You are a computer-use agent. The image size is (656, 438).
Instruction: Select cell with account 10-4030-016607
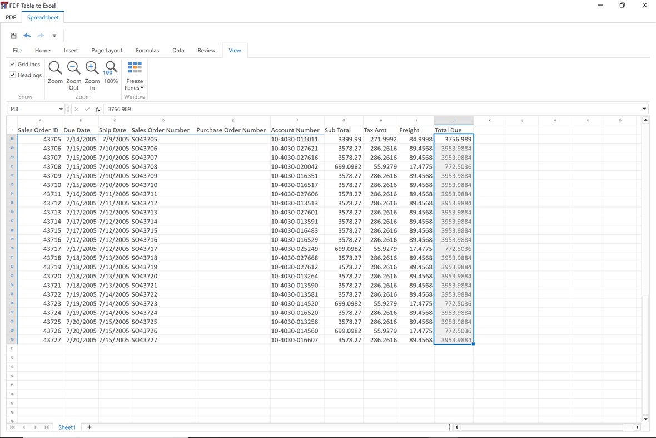click(x=297, y=340)
